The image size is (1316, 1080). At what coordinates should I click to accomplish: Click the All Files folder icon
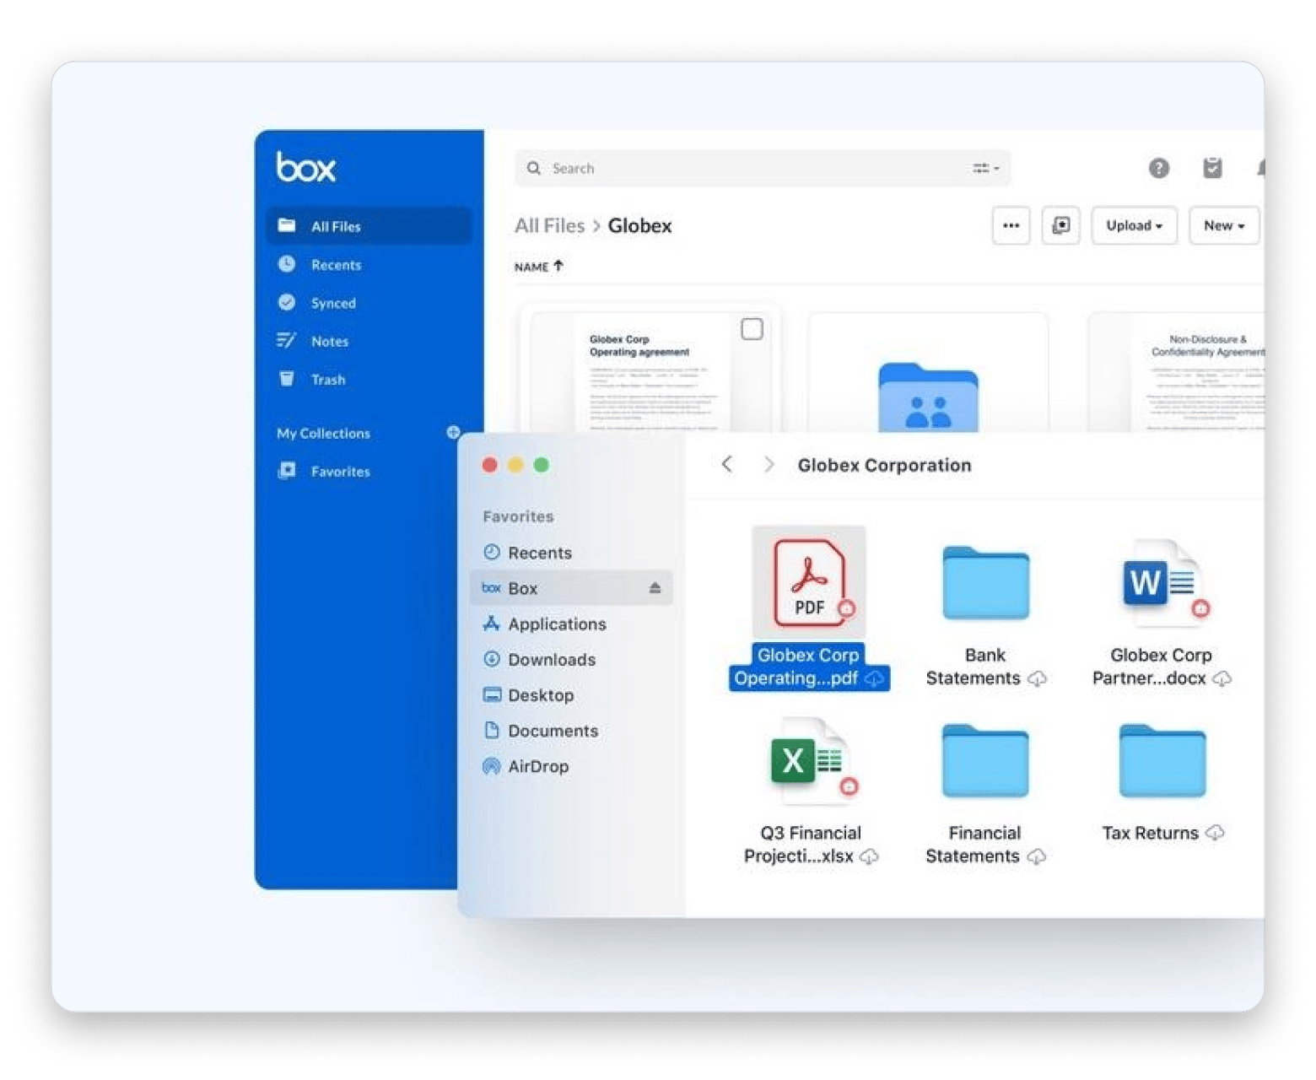pyautogui.click(x=287, y=225)
